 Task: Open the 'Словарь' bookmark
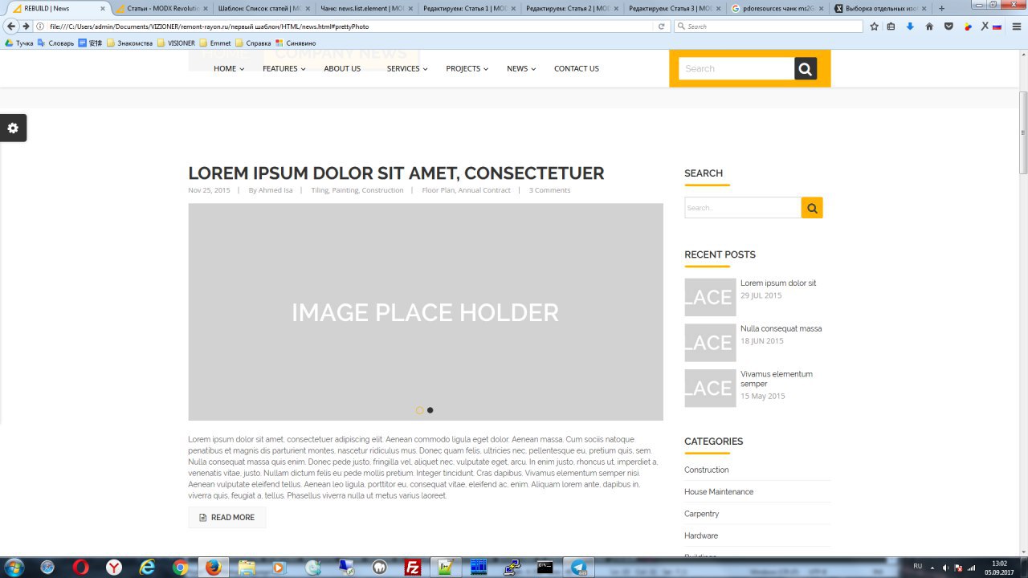55,43
